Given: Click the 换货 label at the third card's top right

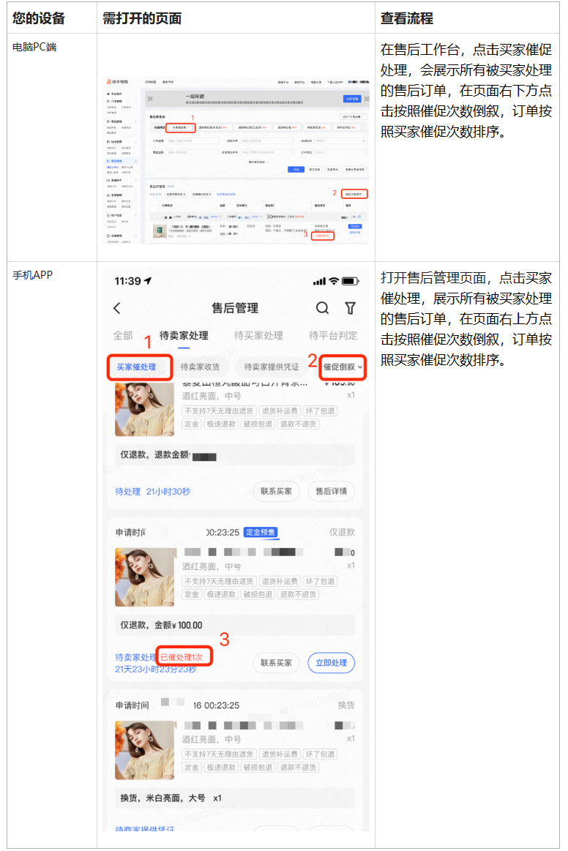Looking at the screenshot, I should point(346,705).
